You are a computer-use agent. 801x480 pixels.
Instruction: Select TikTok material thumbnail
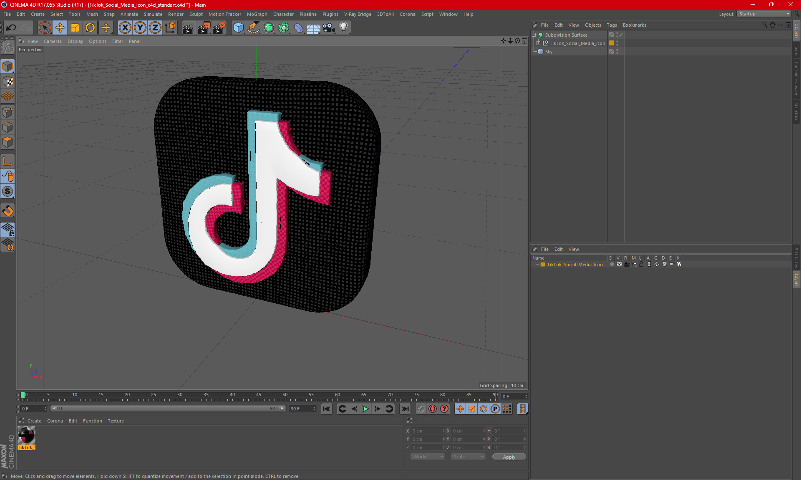click(26, 436)
